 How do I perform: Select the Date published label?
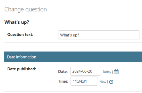(x=22, y=69)
